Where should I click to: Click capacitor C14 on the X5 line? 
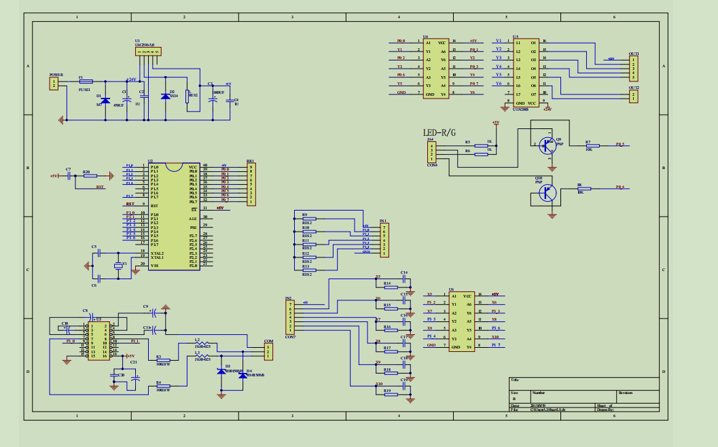point(404,279)
